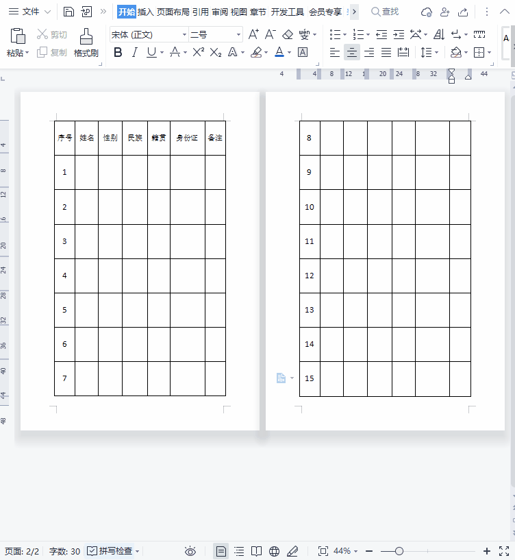Switch to the 视图 tab
This screenshot has height=560, width=515.
239,12
